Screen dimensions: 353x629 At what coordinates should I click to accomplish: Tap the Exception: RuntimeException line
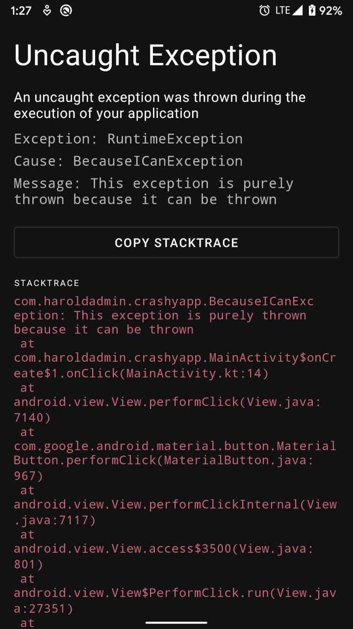pyautogui.click(x=128, y=139)
